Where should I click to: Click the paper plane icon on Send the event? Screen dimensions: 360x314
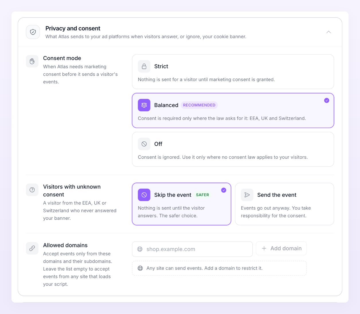(x=247, y=195)
